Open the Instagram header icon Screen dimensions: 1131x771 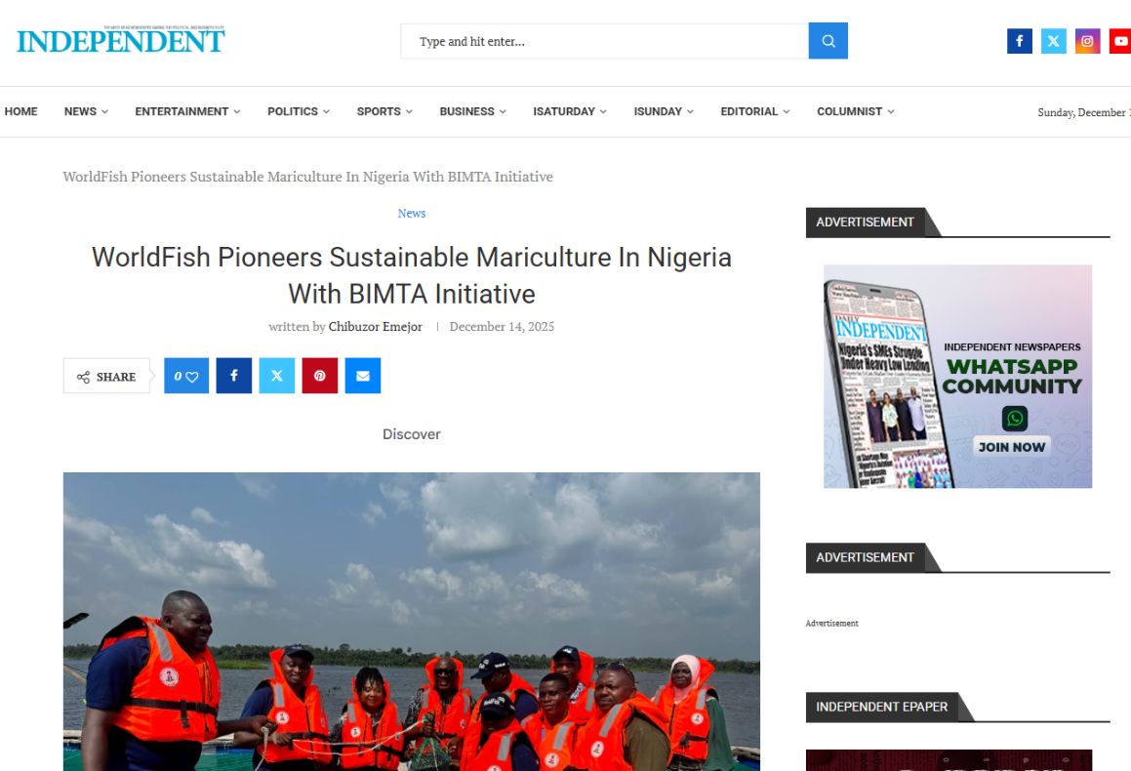pyautogui.click(x=1087, y=41)
